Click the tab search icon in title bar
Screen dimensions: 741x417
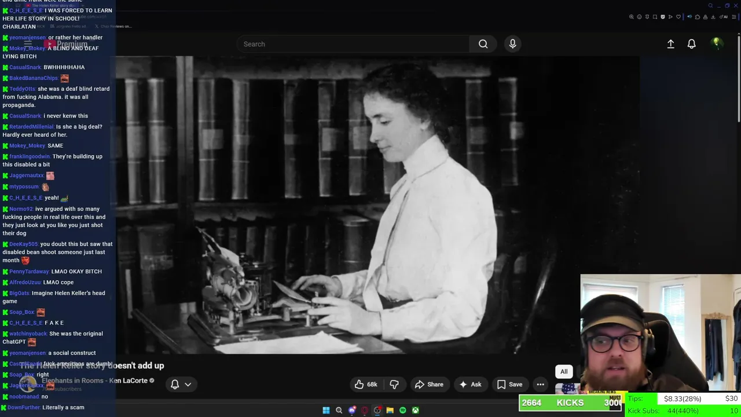coord(710,6)
